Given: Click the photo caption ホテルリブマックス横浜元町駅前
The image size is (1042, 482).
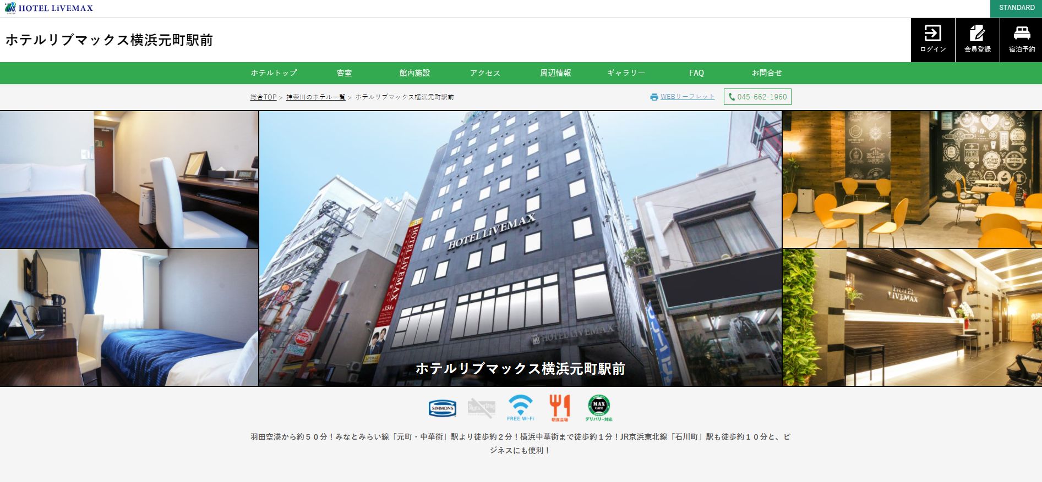Looking at the screenshot, I should (x=520, y=369).
